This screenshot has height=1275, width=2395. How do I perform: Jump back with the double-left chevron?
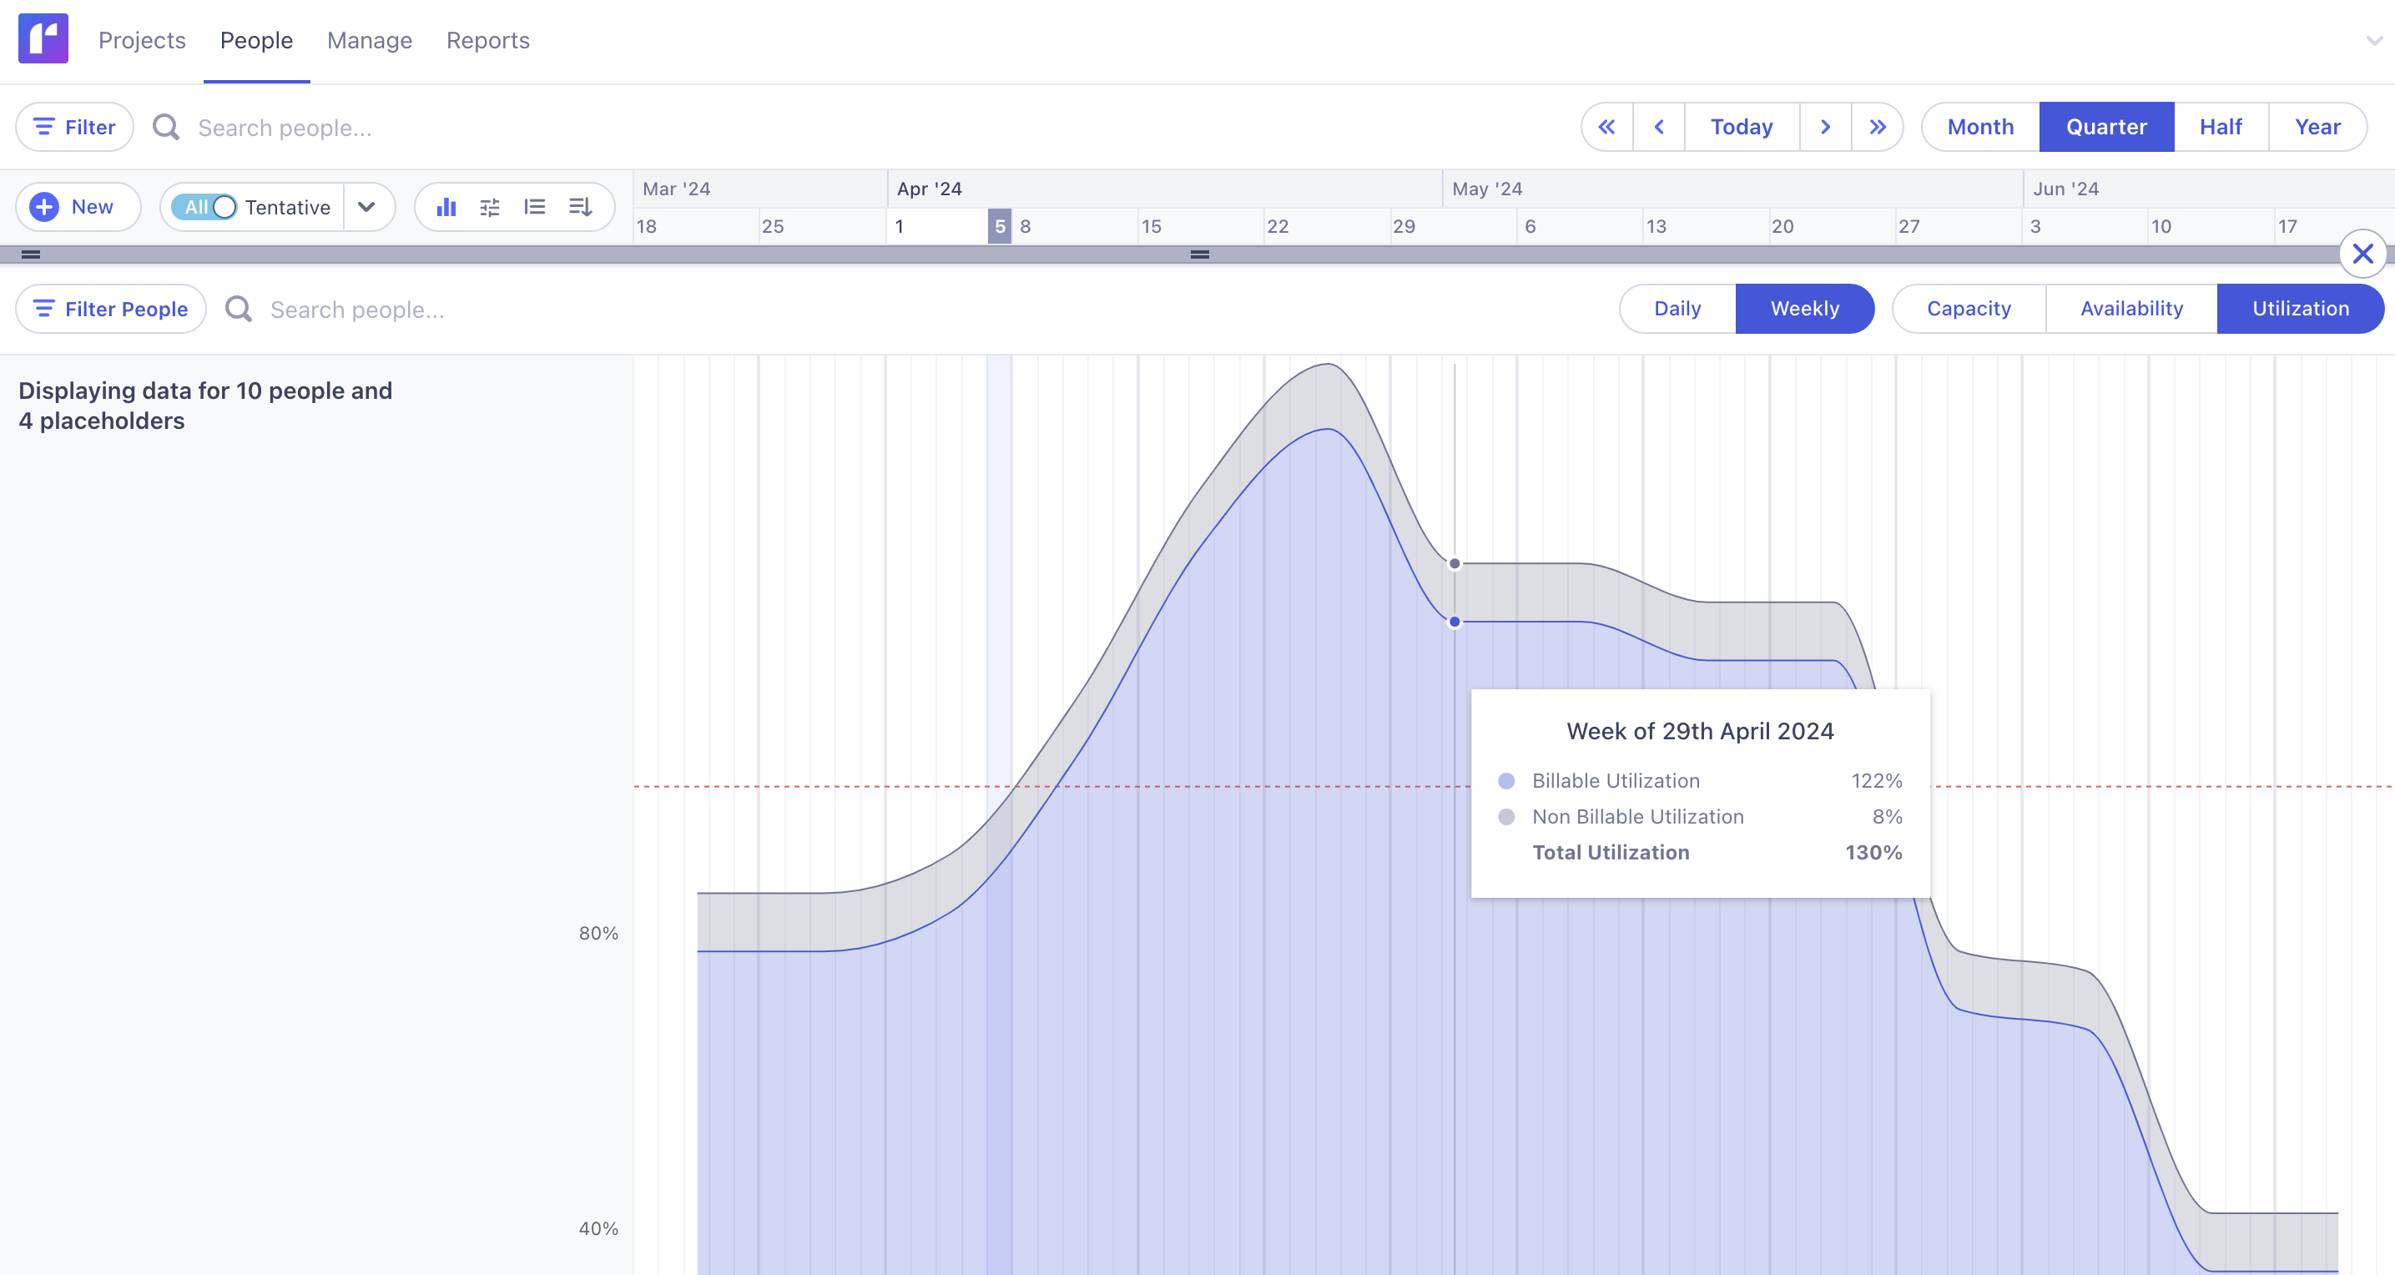tap(1606, 125)
